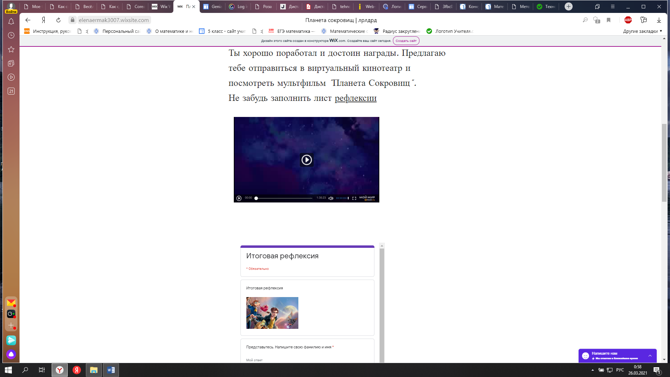670x377 pixels.
Task: Toggle fullscreen mode in the video player
Action: tap(354, 198)
